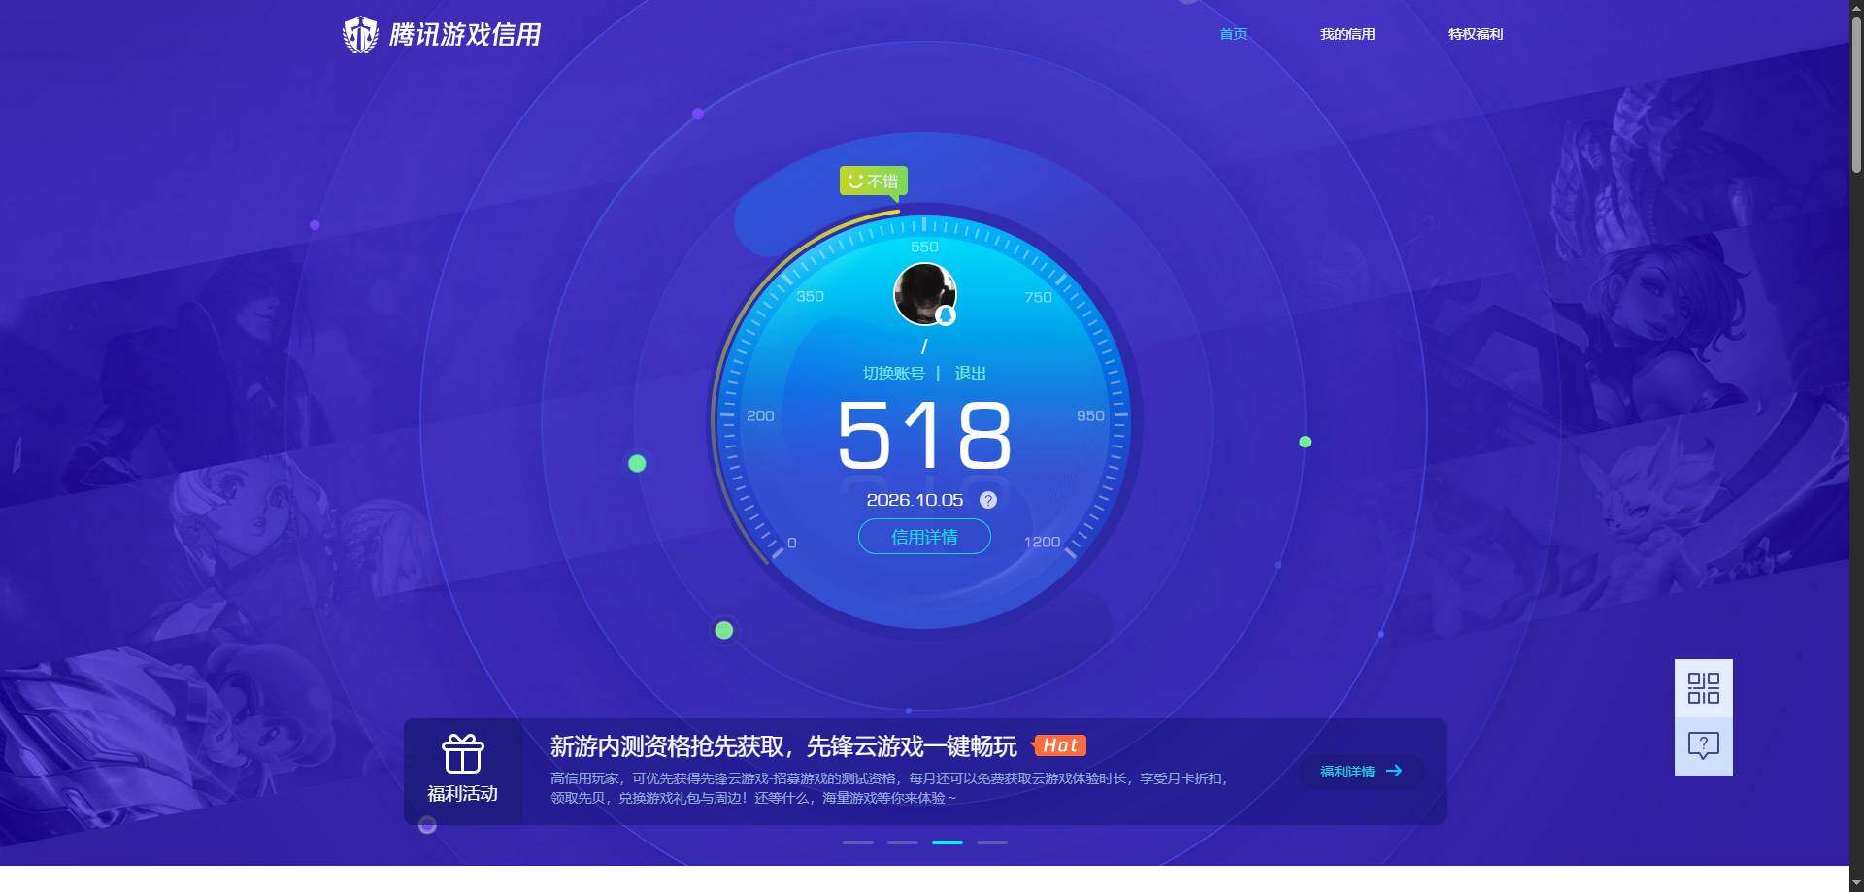Click the gift box 福利活动 icon

[x=463, y=754]
